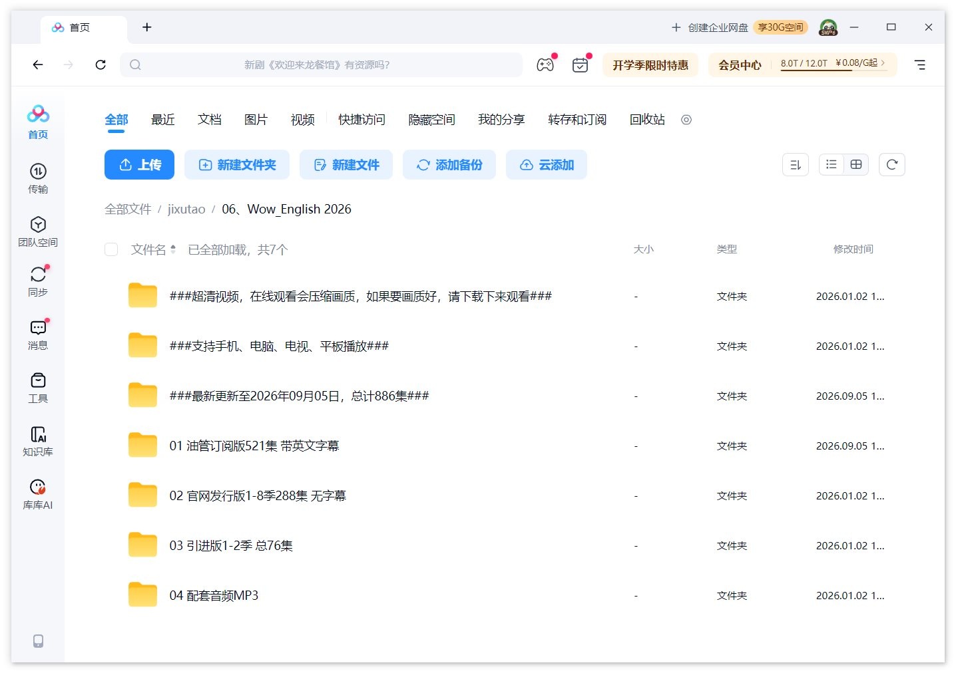Viewport: 958px width, 677px height.
Task: Open the 同步 sync section
Action: 38,281
